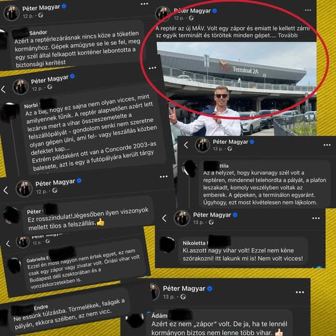336x336 pixels.
Task: Open three-dots options above the Péter rosszindulat comment
Action: [x=164, y=176]
